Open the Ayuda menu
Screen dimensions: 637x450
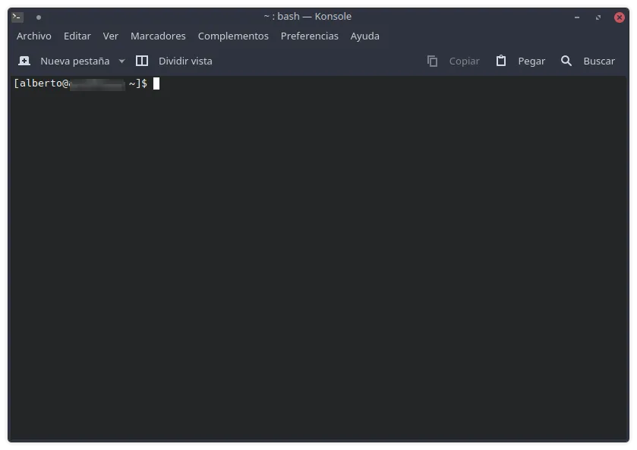pos(364,36)
